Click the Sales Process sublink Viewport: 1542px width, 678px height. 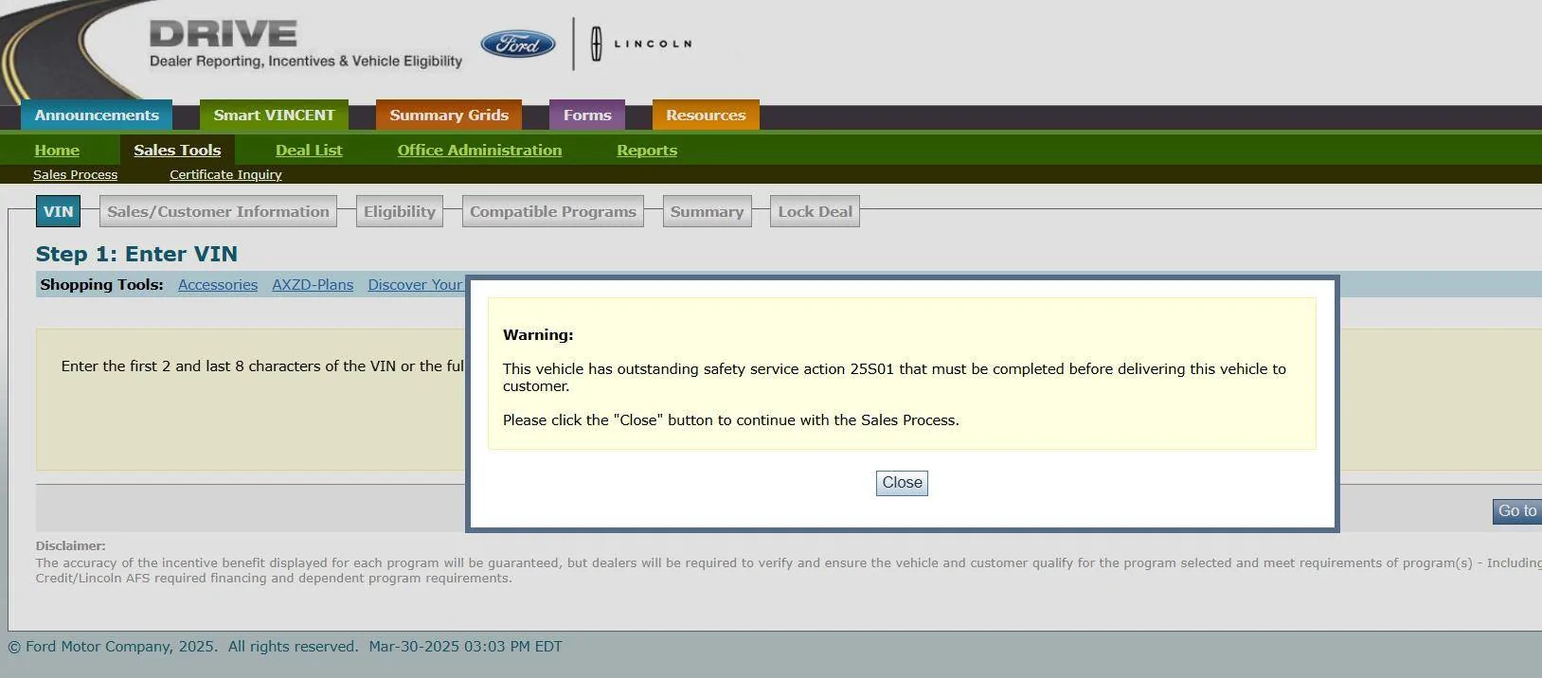[75, 174]
